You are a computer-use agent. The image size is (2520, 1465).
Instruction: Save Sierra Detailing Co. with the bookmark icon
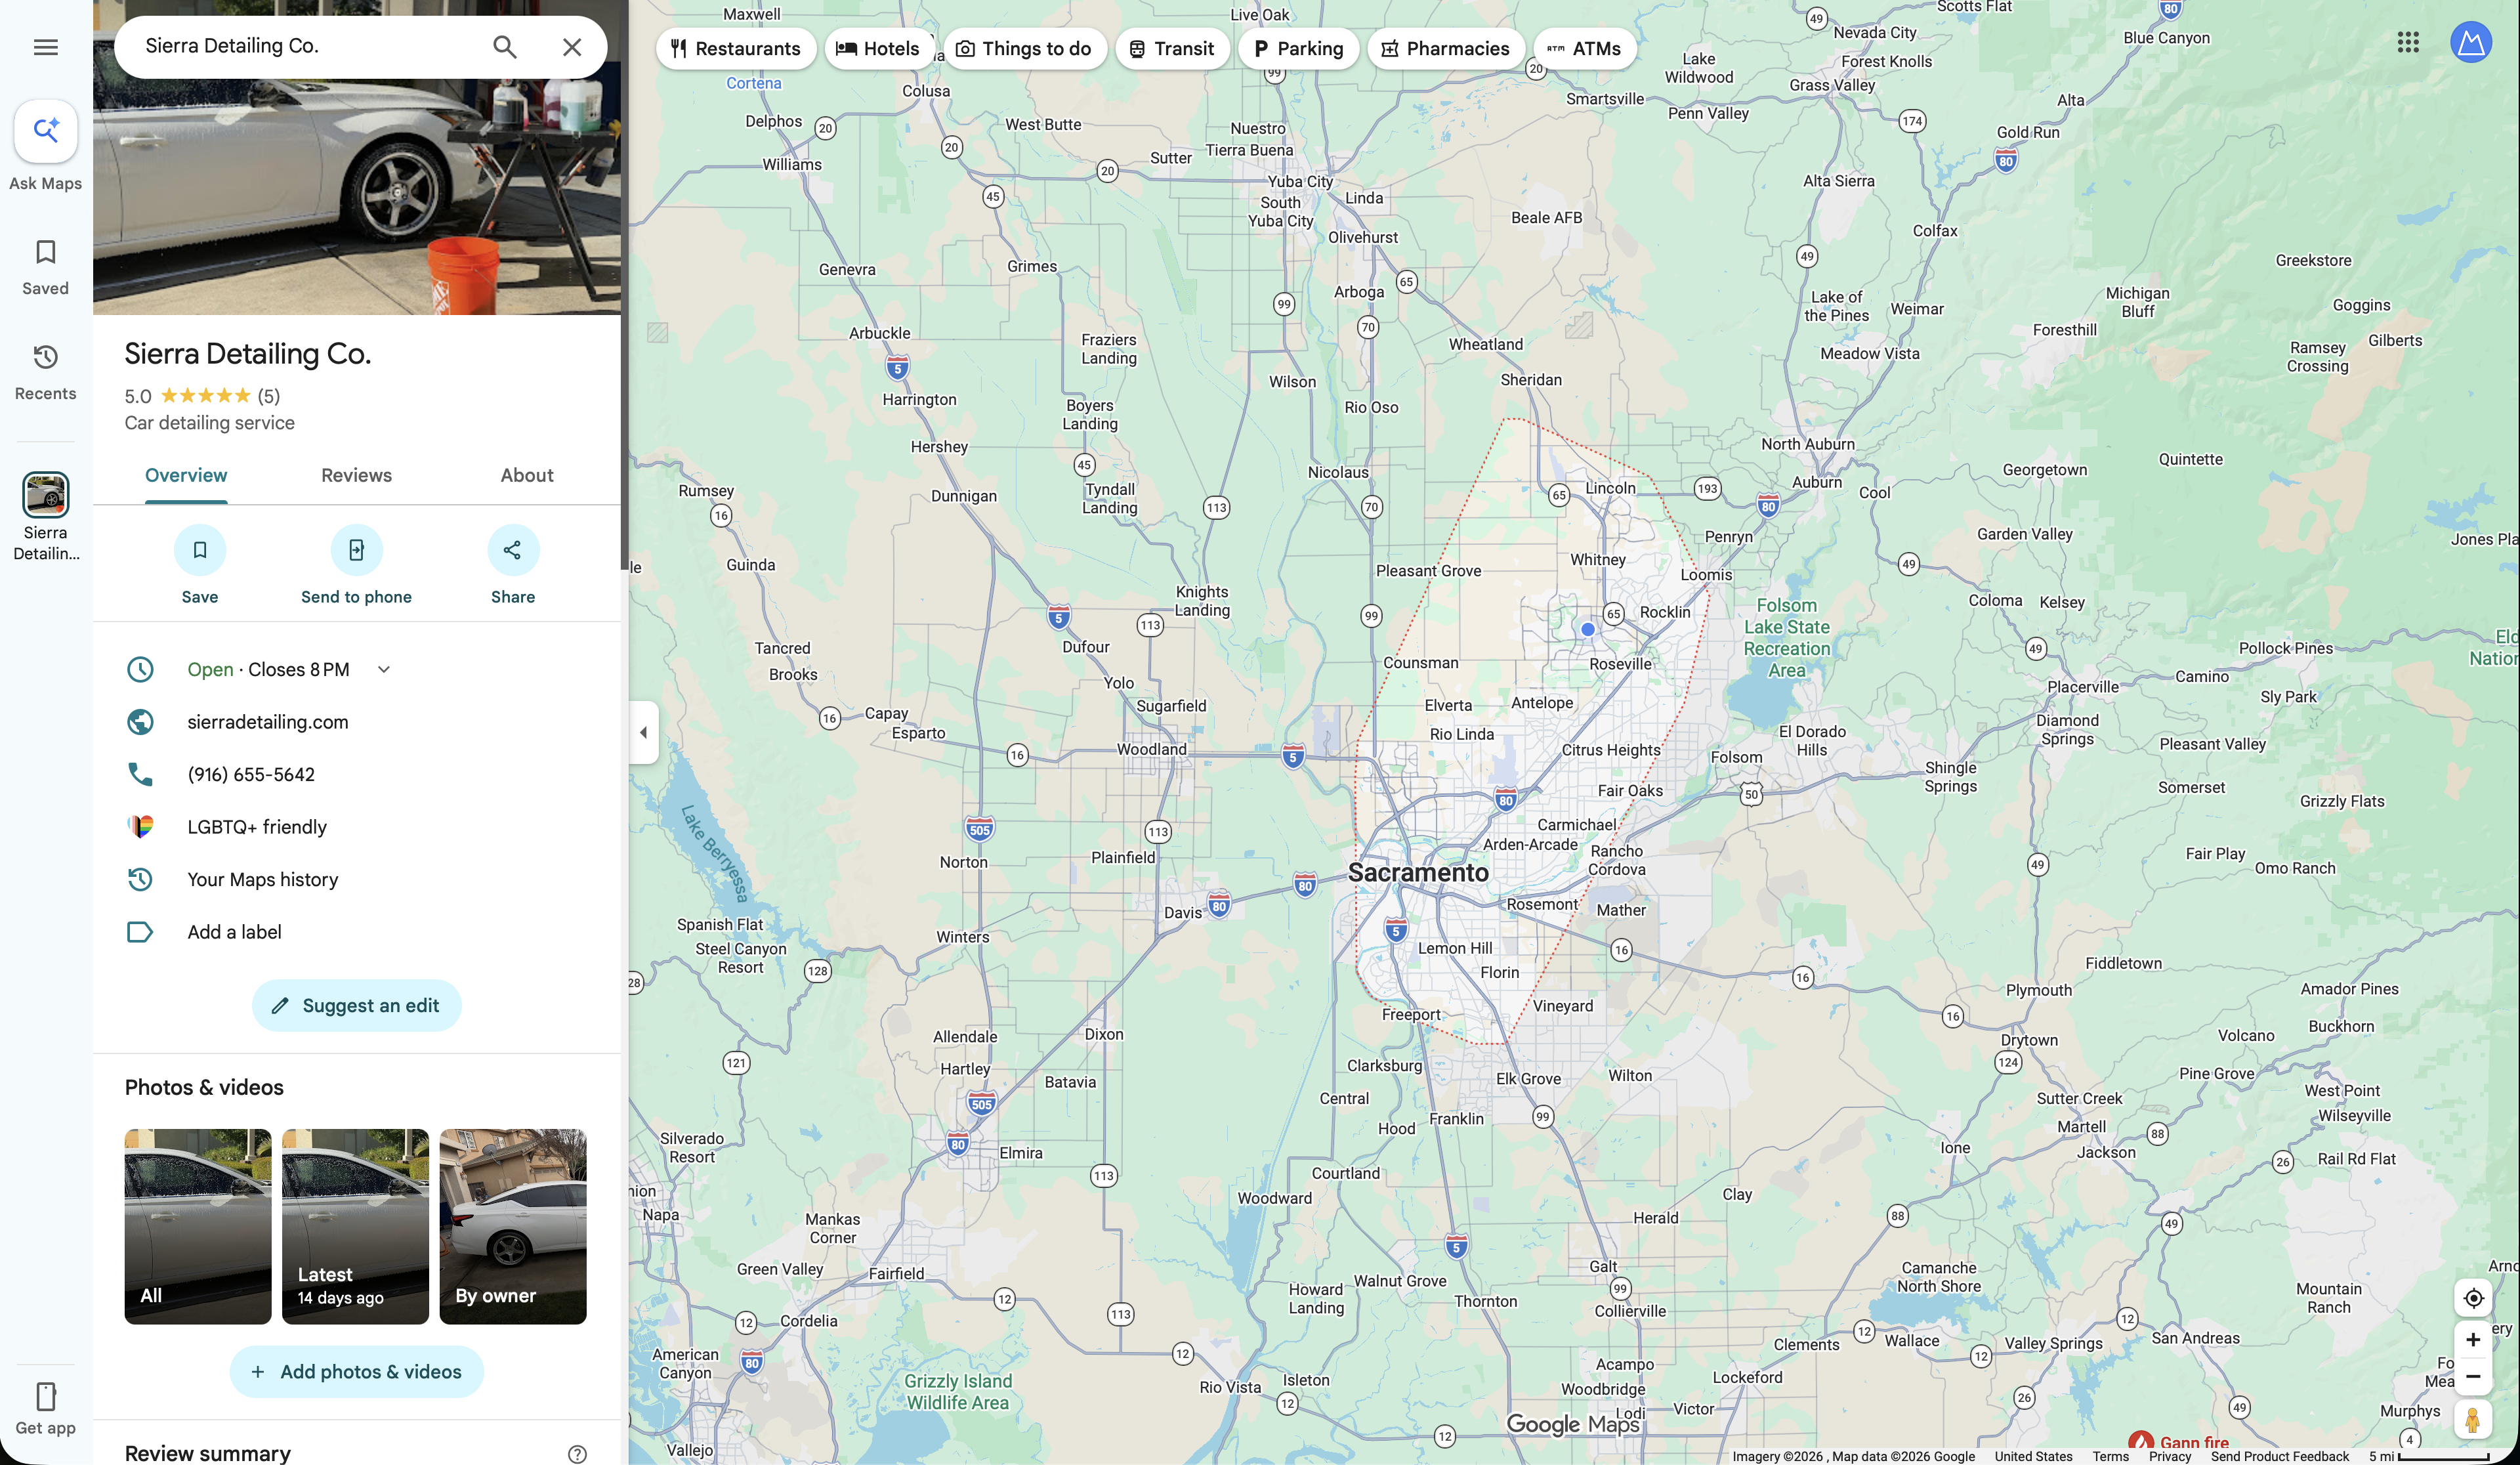click(x=200, y=550)
